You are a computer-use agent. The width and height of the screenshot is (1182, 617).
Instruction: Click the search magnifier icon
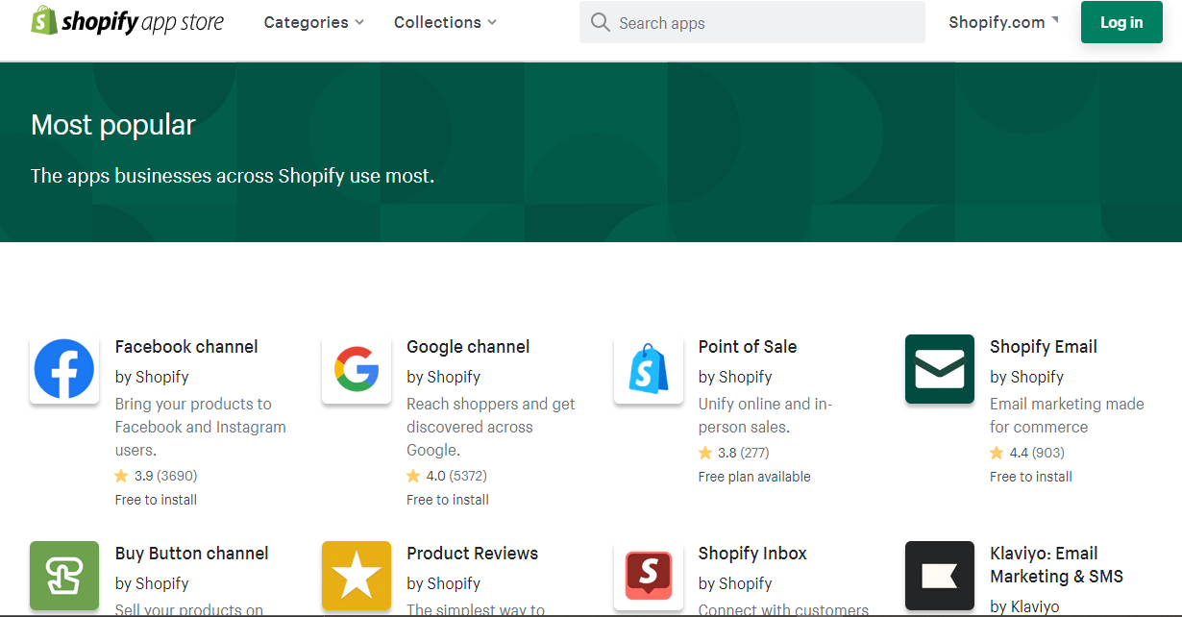tap(601, 22)
